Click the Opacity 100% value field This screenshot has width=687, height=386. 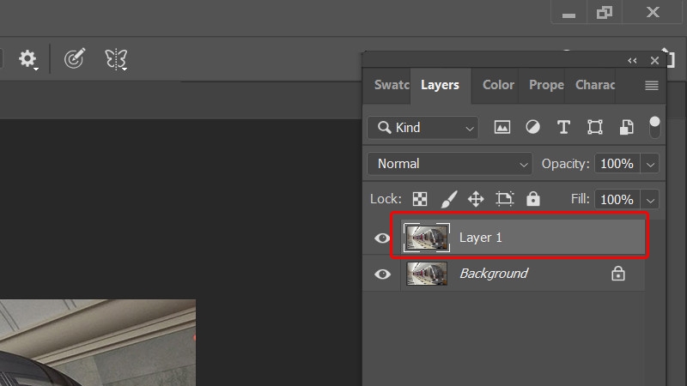click(x=617, y=164)
